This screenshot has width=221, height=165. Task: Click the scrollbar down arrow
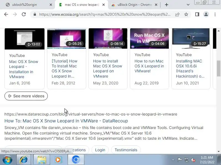219,152
